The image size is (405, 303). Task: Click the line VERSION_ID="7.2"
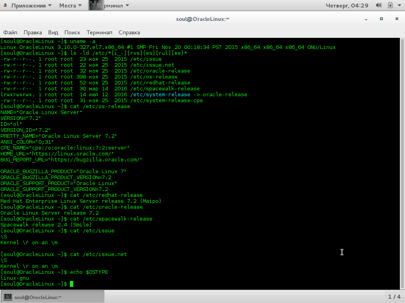[25, 130]
